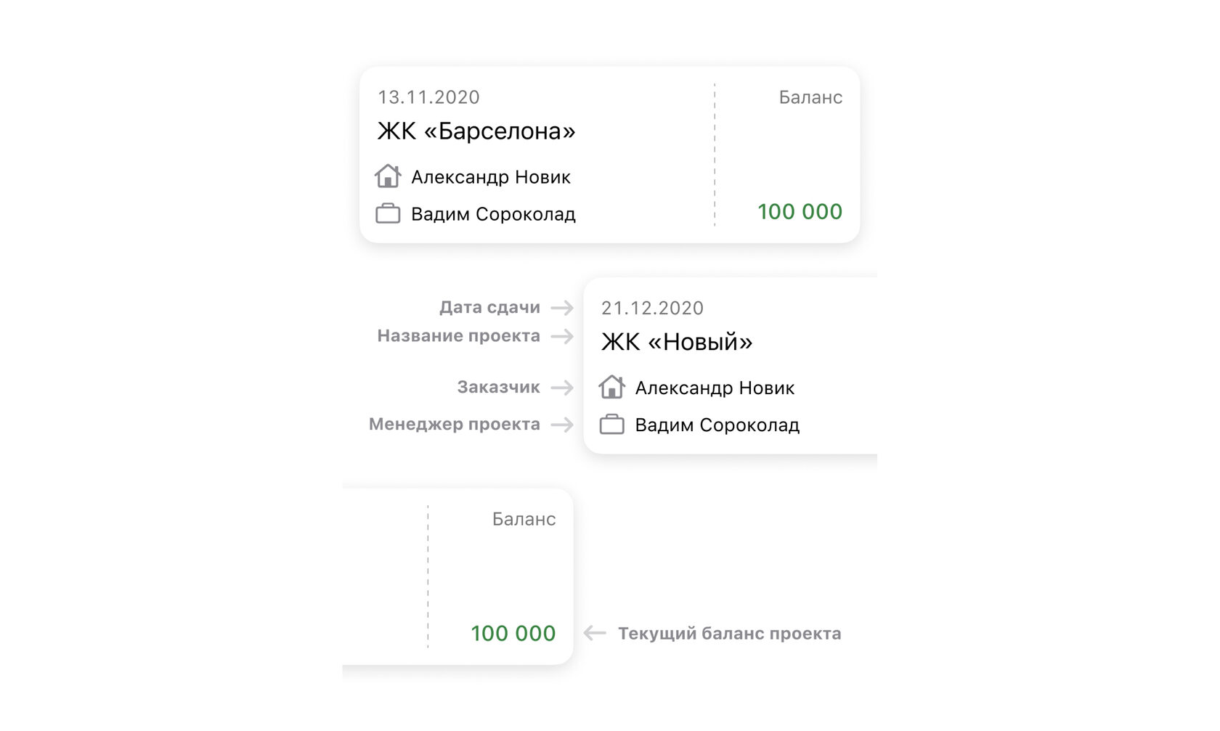Click the Баланс label in the bottom card
Screen dimensions: 1220x731
click(524, 519)
